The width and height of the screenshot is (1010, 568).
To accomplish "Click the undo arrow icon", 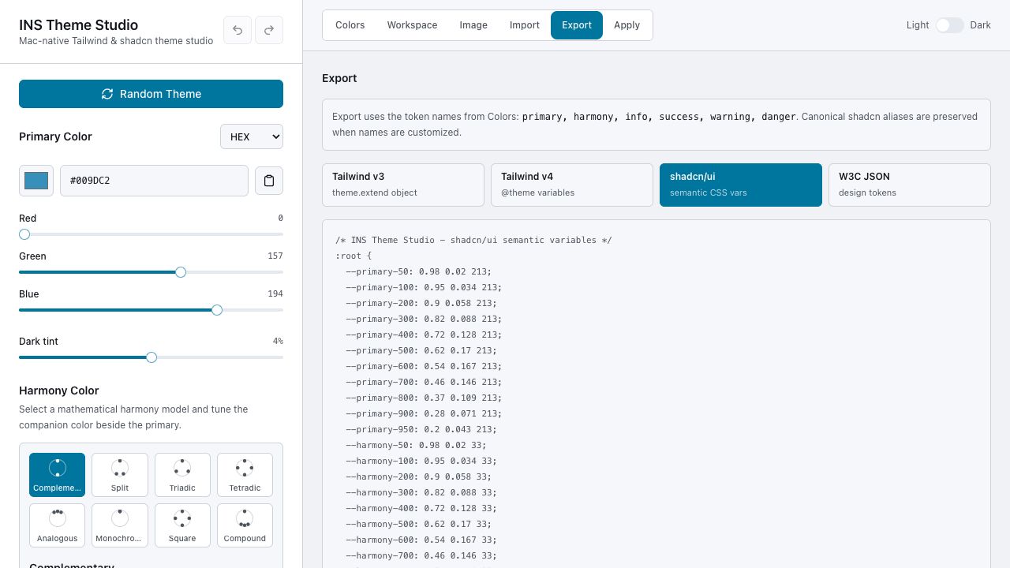I will pyautogui.click(x=238, y=30).
